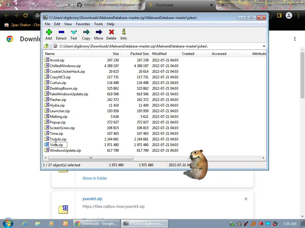
Task: Launch Internet Explorer from taskbar
Action: pos(24,224)
